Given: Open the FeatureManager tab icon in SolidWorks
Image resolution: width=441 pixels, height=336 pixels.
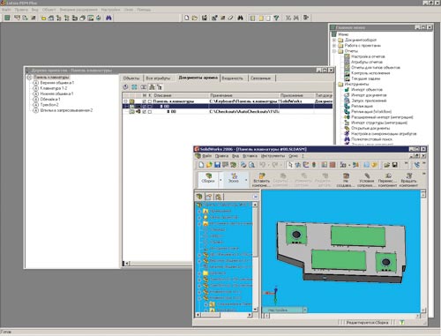Looking at the screenshot, I should pos(199,197).
